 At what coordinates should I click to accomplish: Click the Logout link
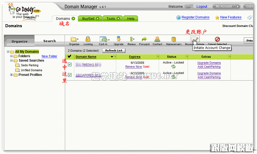pyautogui.click(x=202, y=7)
